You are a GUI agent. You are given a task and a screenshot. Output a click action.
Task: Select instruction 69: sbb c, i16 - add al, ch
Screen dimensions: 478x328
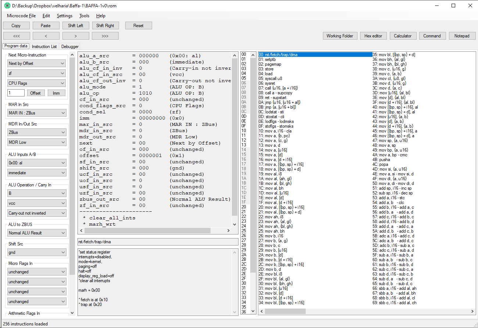[395, 303]
